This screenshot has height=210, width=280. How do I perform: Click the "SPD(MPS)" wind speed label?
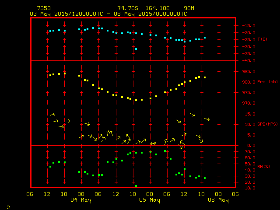[267, 124]
